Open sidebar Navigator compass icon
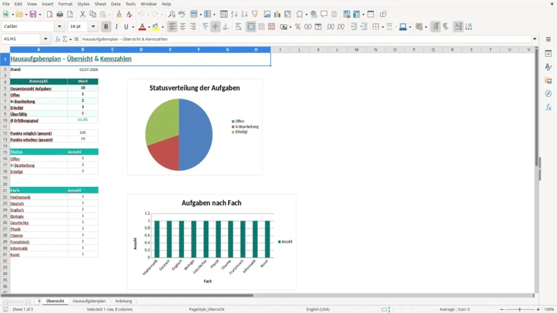 [x=548, y=93]
